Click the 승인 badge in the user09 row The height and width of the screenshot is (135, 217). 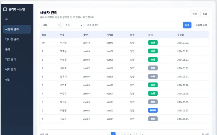153,51
